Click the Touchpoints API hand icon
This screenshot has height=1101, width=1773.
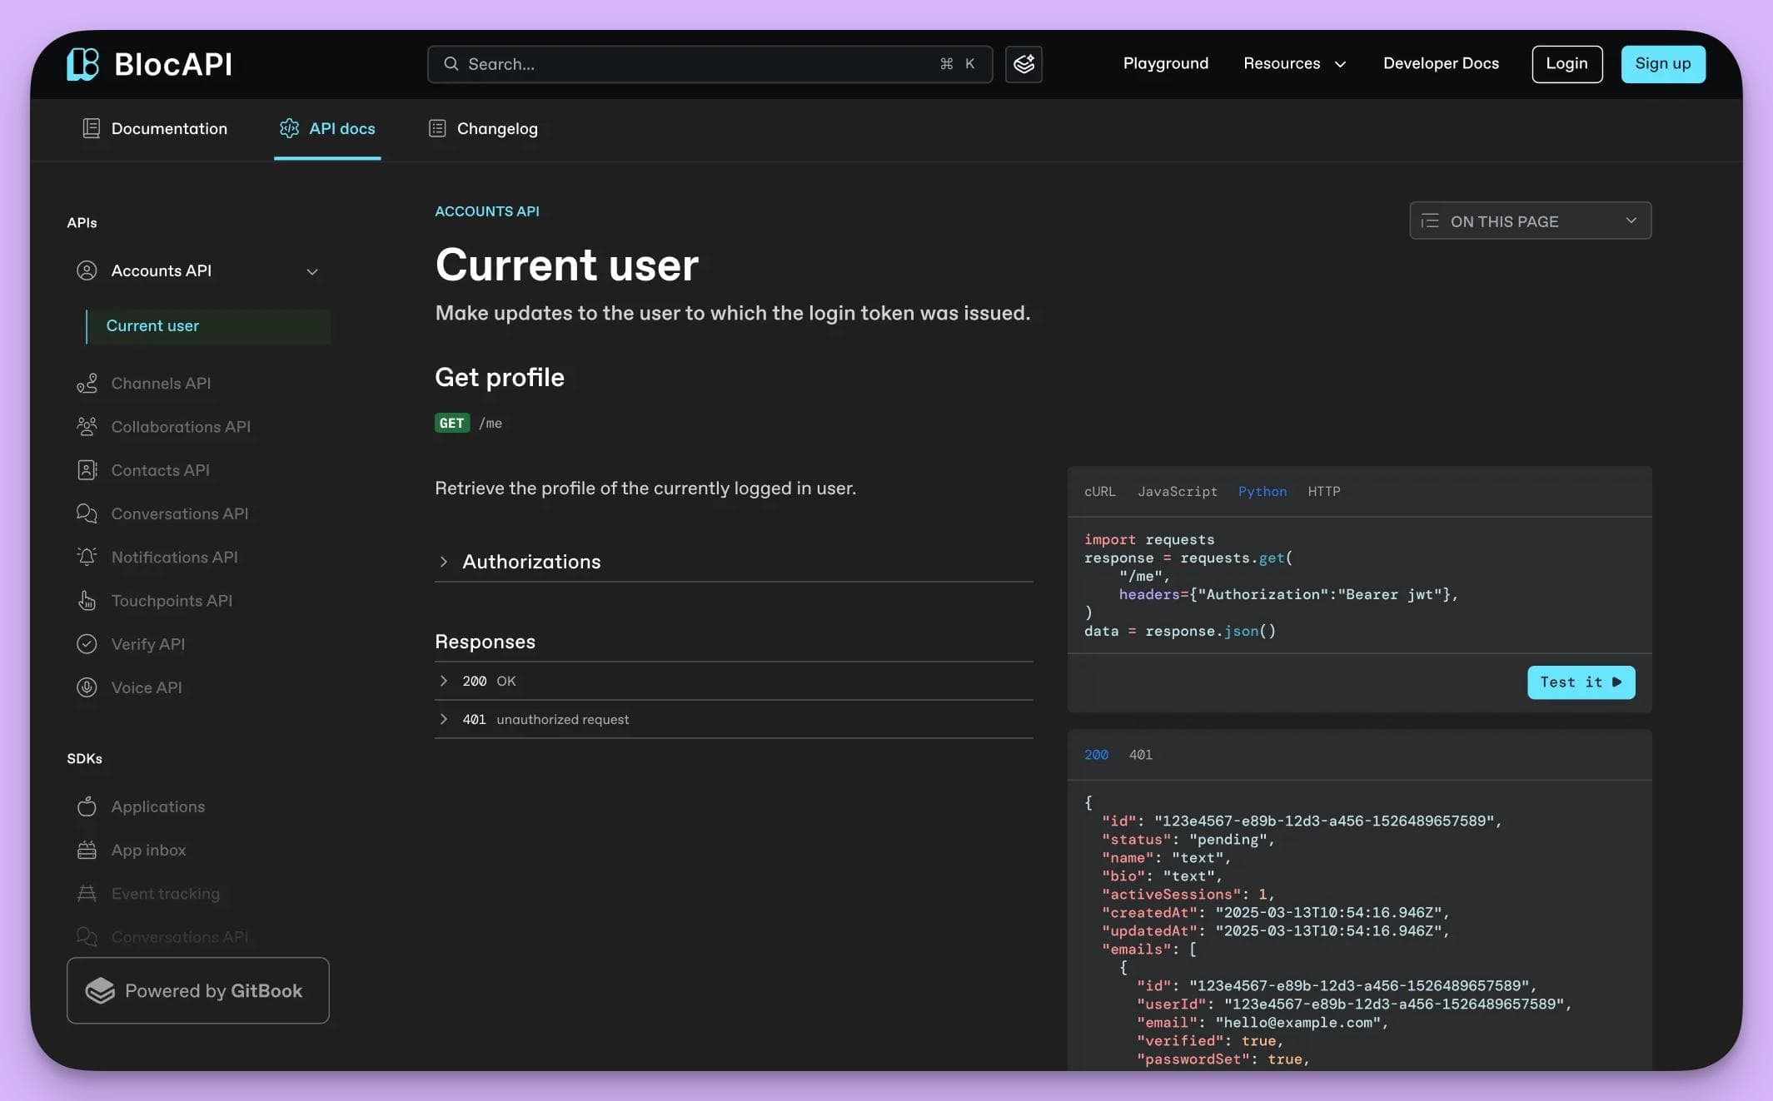(x=87, y=600)
